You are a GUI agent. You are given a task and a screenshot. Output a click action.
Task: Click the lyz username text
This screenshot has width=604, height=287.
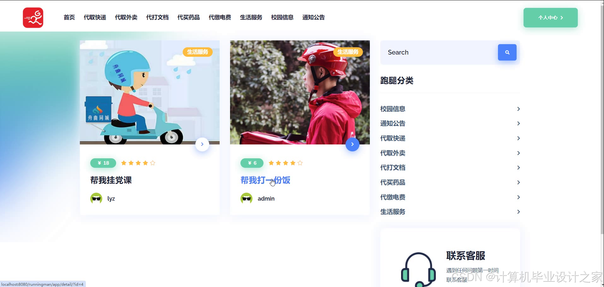pyautogui.click(x=111, y=199)
